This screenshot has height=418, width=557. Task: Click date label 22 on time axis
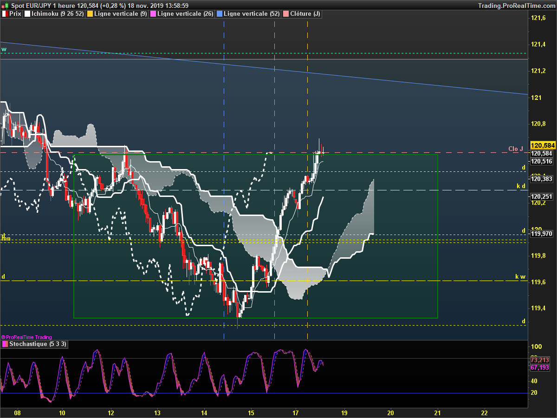point(485,412)
